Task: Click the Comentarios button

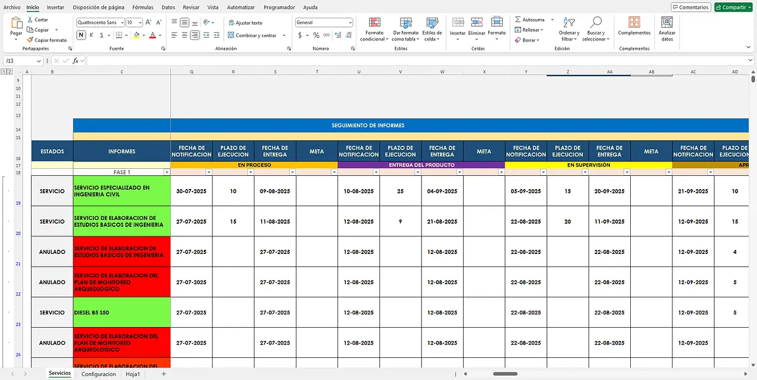Action: (691, 8)
